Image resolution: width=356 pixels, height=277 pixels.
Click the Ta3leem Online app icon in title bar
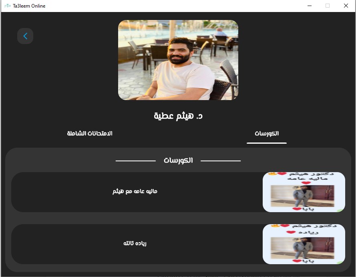[7, 6]
